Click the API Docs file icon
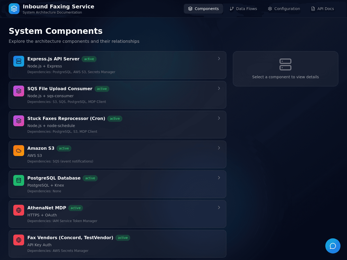 click(x=313, y=9)
